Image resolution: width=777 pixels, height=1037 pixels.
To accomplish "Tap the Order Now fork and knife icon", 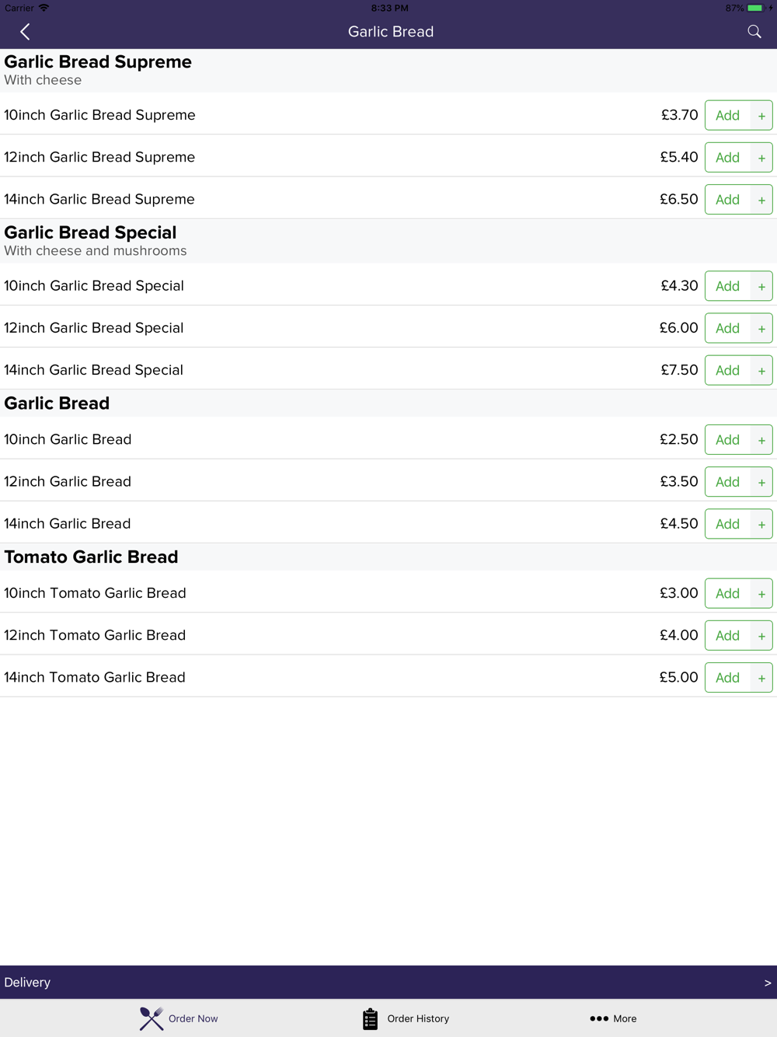I will click(x=152, y=1018).
